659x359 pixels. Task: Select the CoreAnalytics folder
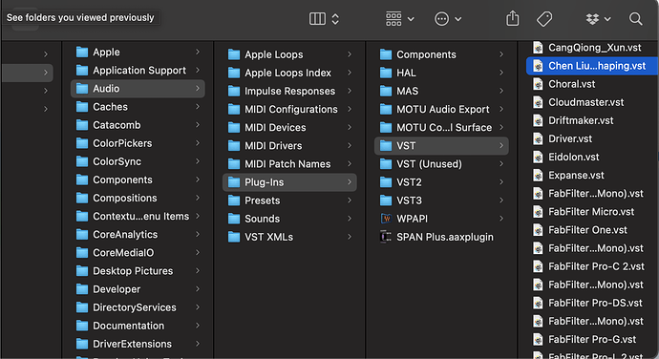coord(138,235)
